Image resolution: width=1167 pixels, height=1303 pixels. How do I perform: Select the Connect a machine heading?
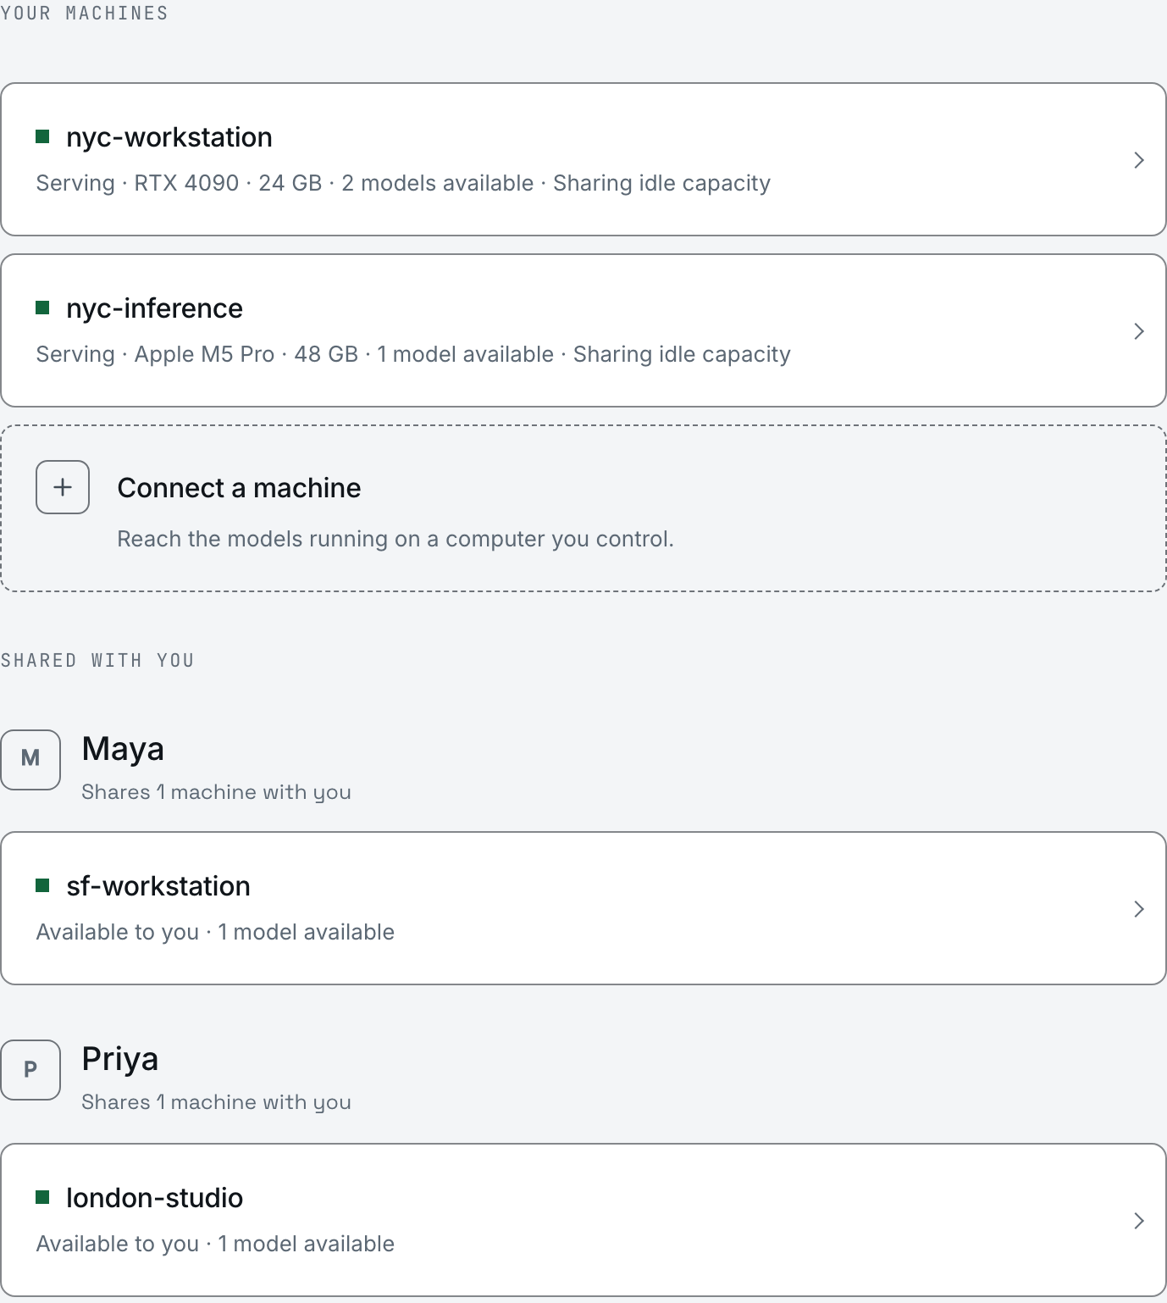239,488
